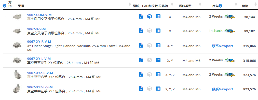View specifications list icon for 9067-XYZ-R-V-M
258x100 pixels.
pyautogui.click(x=158, y=74)
